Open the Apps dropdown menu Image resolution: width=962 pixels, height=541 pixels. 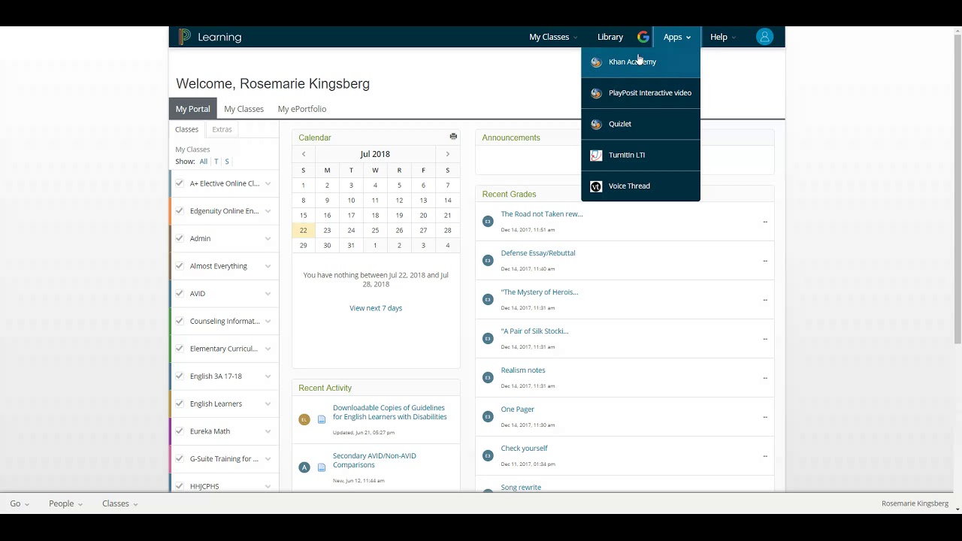click(x=676, y=37)
